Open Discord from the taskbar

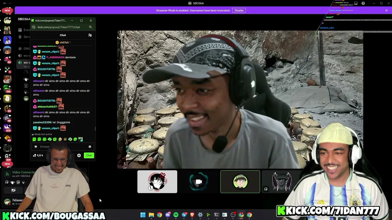168,215
